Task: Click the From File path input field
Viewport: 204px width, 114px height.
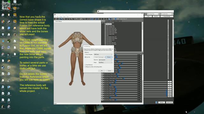Action: [99, 57]
